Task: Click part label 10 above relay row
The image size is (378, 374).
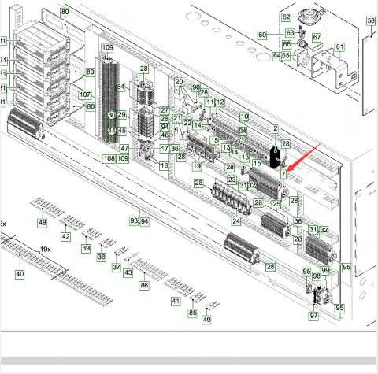Action: [x=244, y=117]
